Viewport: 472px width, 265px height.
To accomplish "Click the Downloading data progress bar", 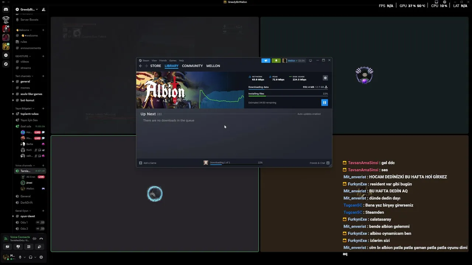I will tap(288, 90).
